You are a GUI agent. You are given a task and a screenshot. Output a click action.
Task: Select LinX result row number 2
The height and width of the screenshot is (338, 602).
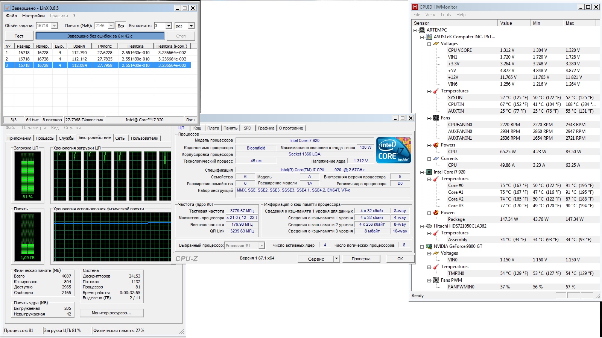[97, 59]
